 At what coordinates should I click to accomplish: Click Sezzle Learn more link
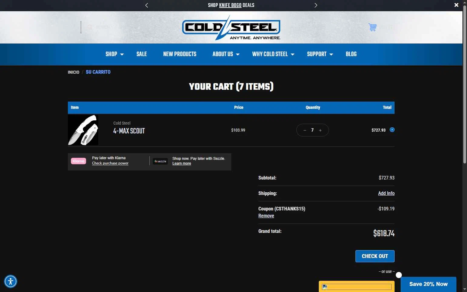(182, 163)
